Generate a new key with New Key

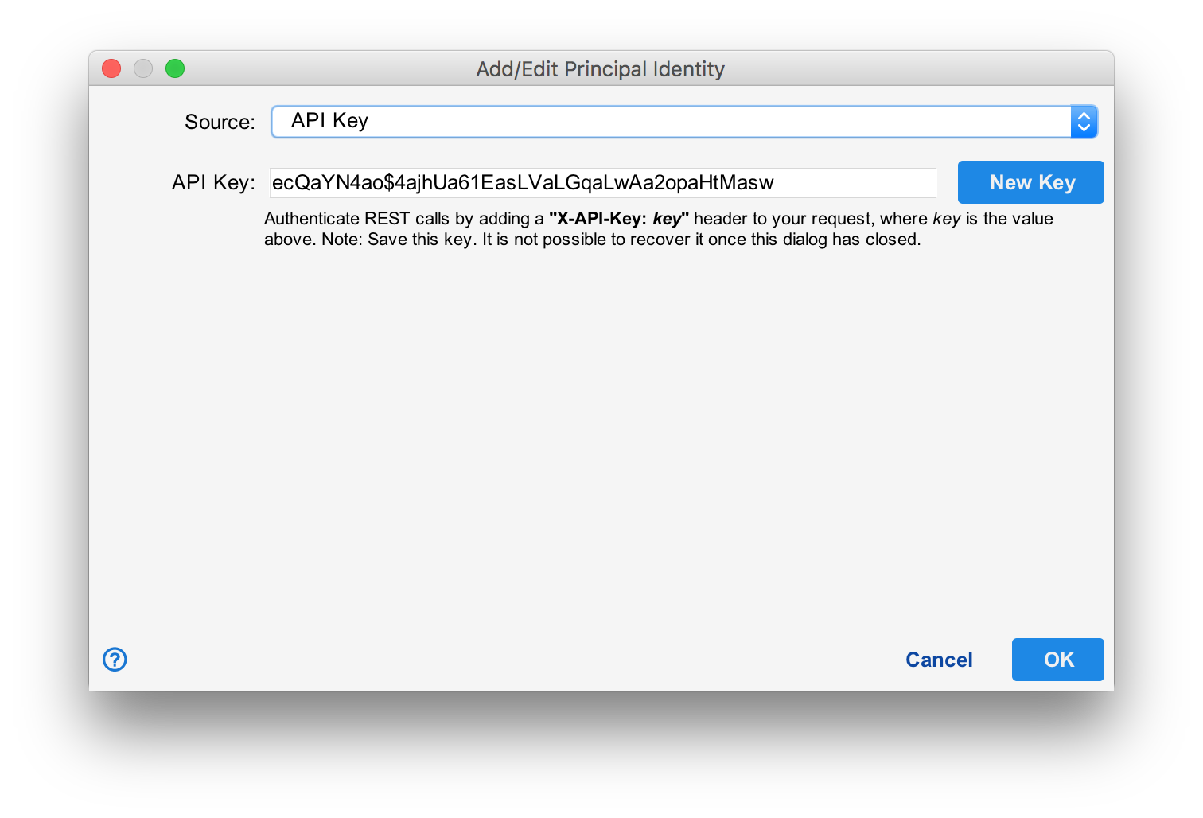(1030, 182)
